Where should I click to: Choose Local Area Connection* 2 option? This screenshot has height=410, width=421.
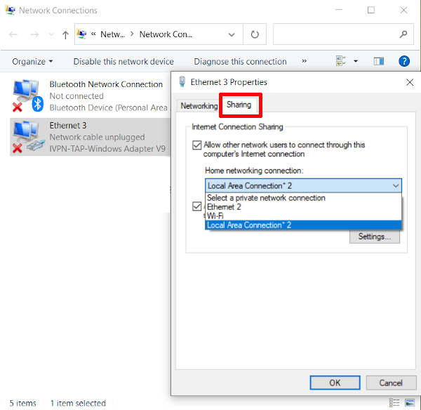pos(303,225)
